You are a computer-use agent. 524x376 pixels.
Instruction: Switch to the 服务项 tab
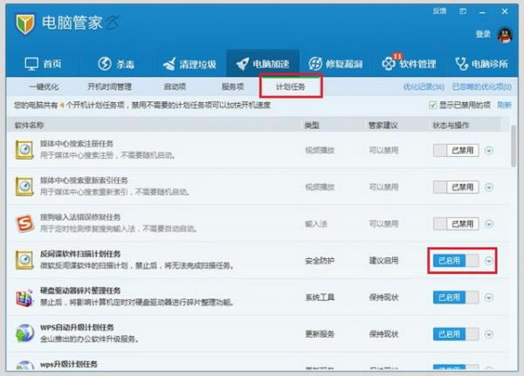tap(232, 86)
